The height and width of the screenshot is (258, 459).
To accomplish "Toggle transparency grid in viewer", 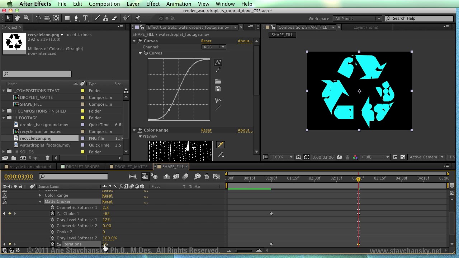I will tap(403, 157).
